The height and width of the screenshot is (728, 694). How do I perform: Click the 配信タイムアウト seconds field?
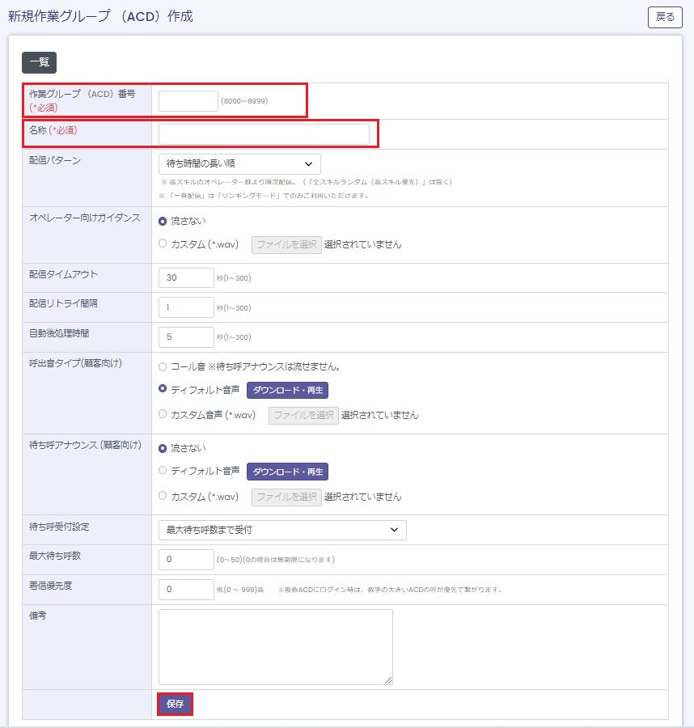pos(187,278)
